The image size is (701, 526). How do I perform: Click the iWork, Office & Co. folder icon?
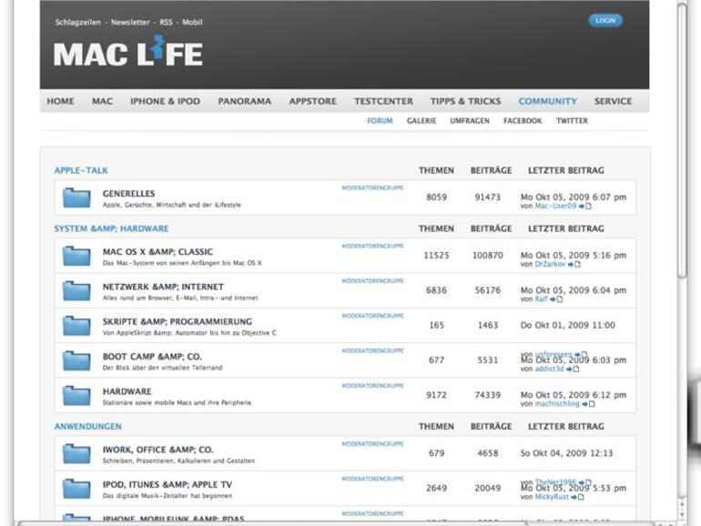(x=76, y=453)
